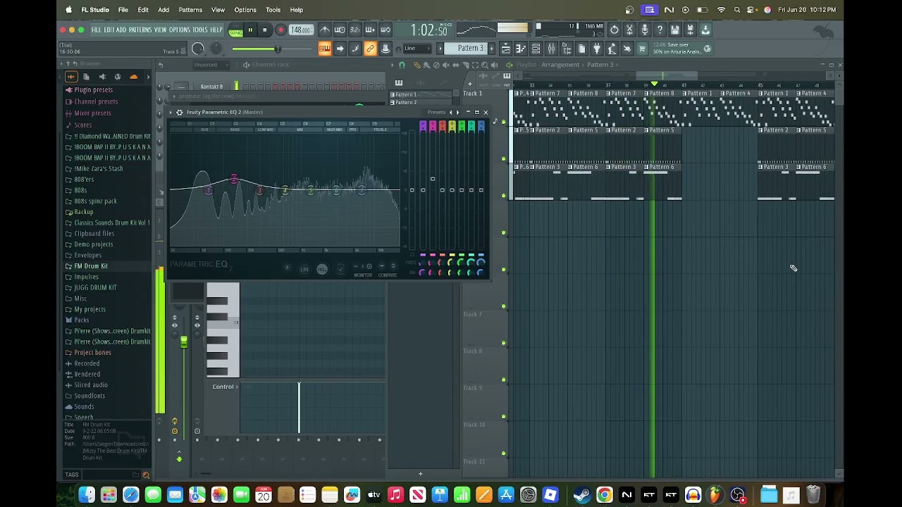Open View in the macOS menu bar
Image resolution: width=902 pixels, height=507 pixels.
pyautogui.click(x=218, y=10)
